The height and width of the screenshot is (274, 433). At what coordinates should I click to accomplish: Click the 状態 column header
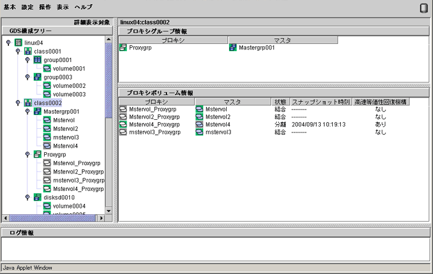(280, 102)
